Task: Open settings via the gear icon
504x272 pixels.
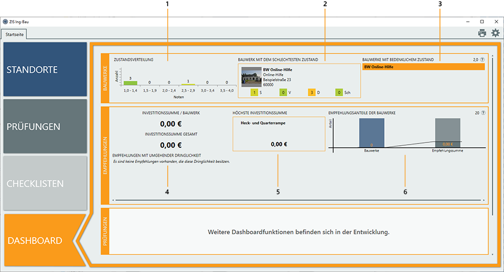Action: (x=495, y=33)
